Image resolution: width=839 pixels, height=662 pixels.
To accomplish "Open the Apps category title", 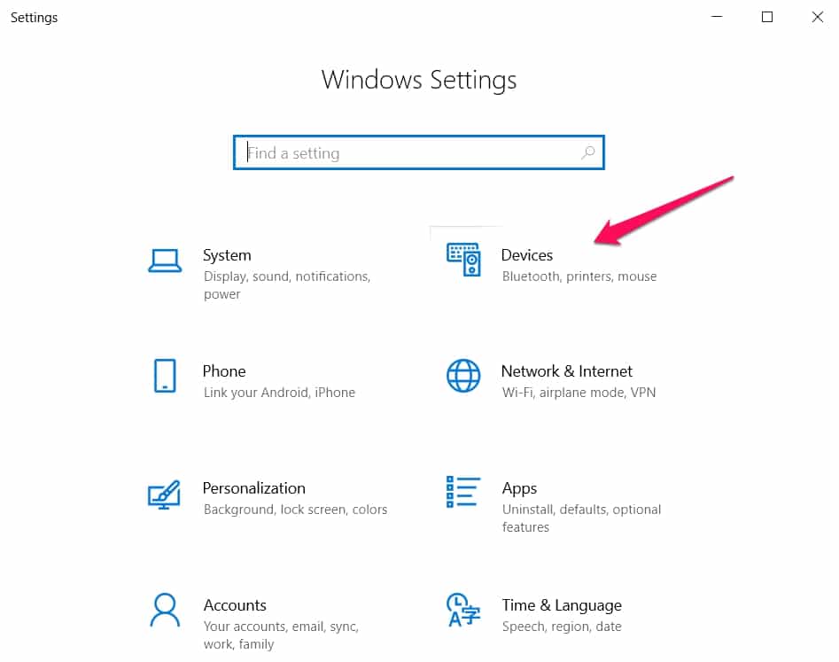I will pos(519,488).
